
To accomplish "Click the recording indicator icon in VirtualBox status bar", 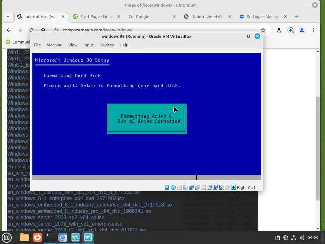I will click(x=216, y=187).
